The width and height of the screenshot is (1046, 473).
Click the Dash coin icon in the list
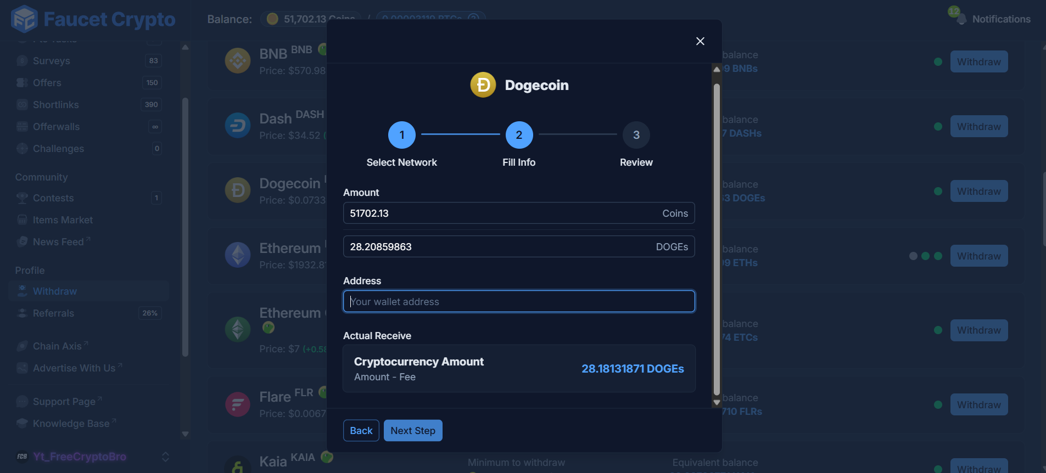pos(238,125)
